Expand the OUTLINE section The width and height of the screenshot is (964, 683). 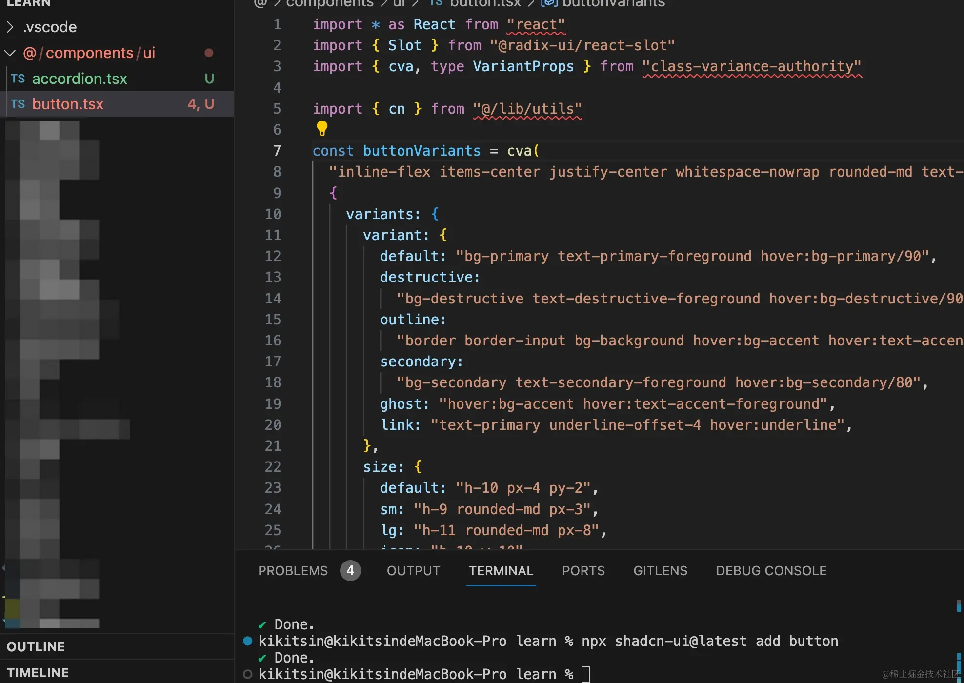pos(36,646)
